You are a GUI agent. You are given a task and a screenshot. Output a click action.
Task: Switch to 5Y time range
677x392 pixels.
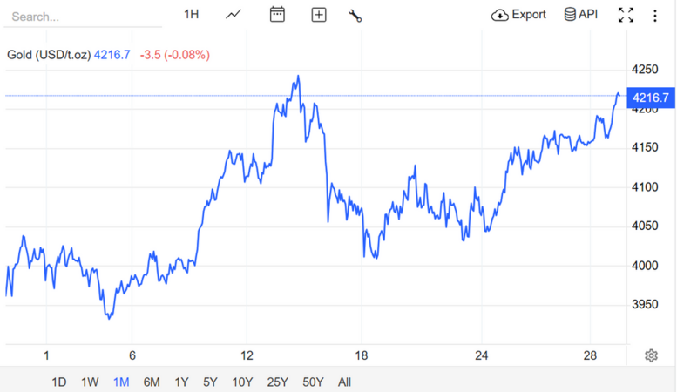[210, 382]
